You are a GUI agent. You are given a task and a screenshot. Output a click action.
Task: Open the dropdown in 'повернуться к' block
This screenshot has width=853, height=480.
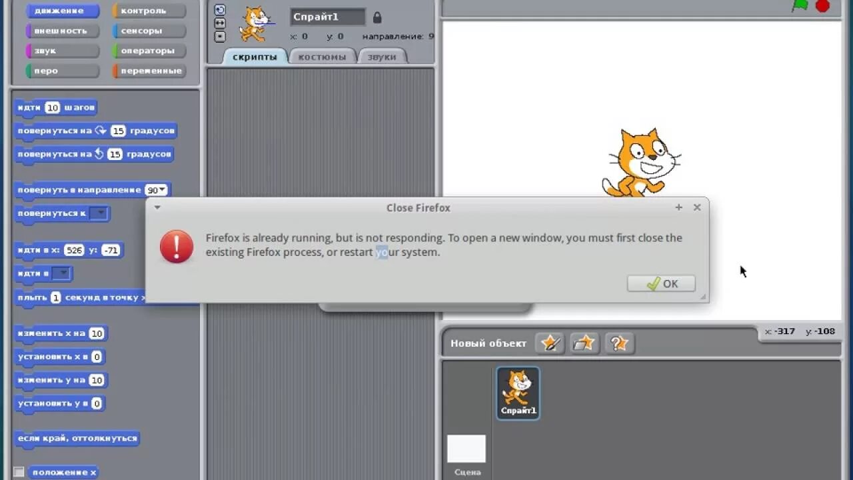coord(99,213)
